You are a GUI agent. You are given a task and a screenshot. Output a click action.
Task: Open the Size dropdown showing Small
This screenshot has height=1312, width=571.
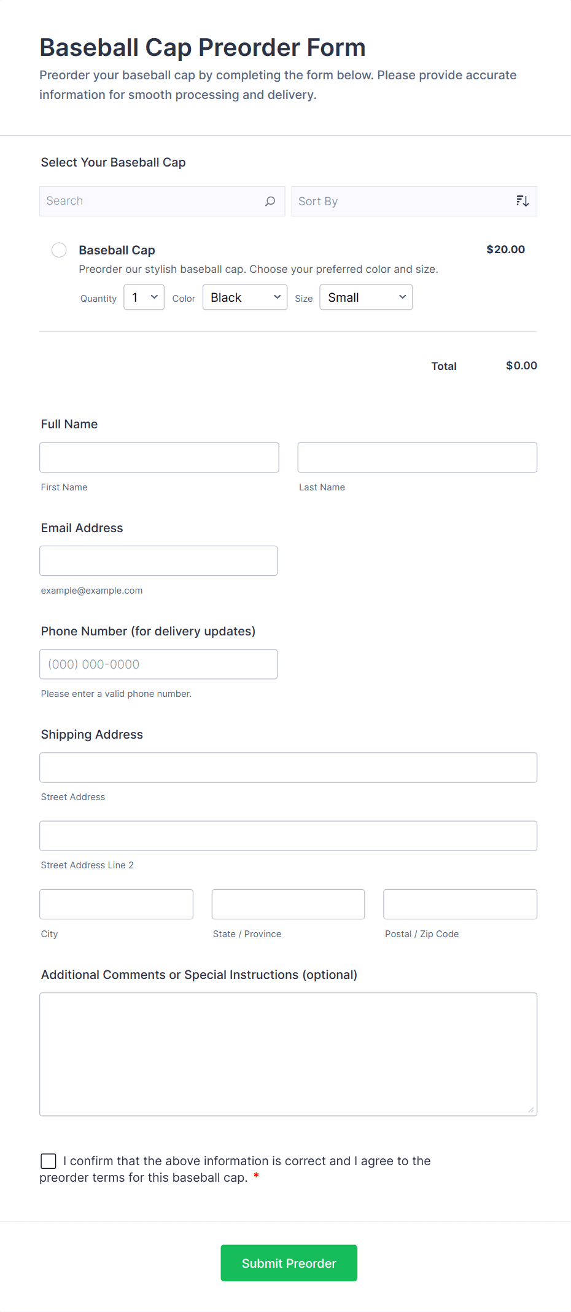365,297
